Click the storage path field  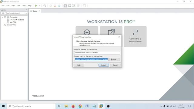click(91, 59)
